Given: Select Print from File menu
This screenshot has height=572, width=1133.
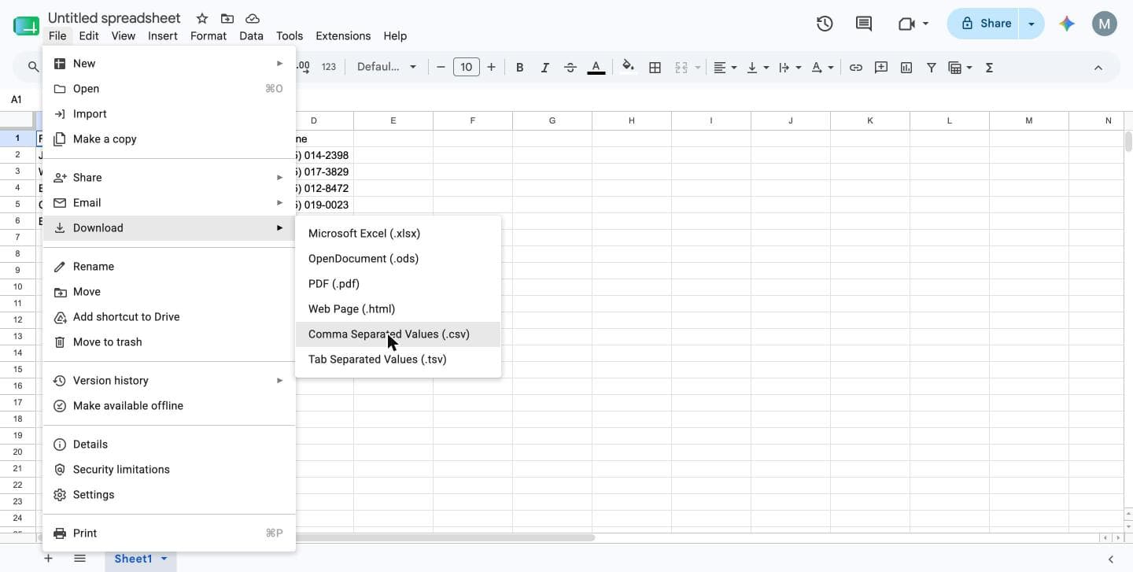Looking at the screenshot, I should point(169,533).
